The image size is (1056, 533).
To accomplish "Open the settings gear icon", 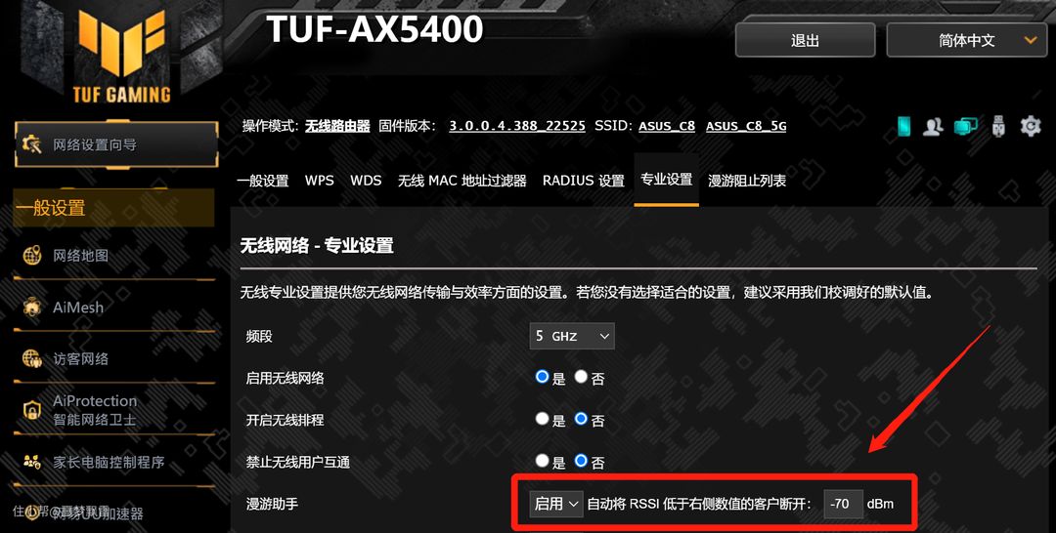I will [x=1031, y=126].
